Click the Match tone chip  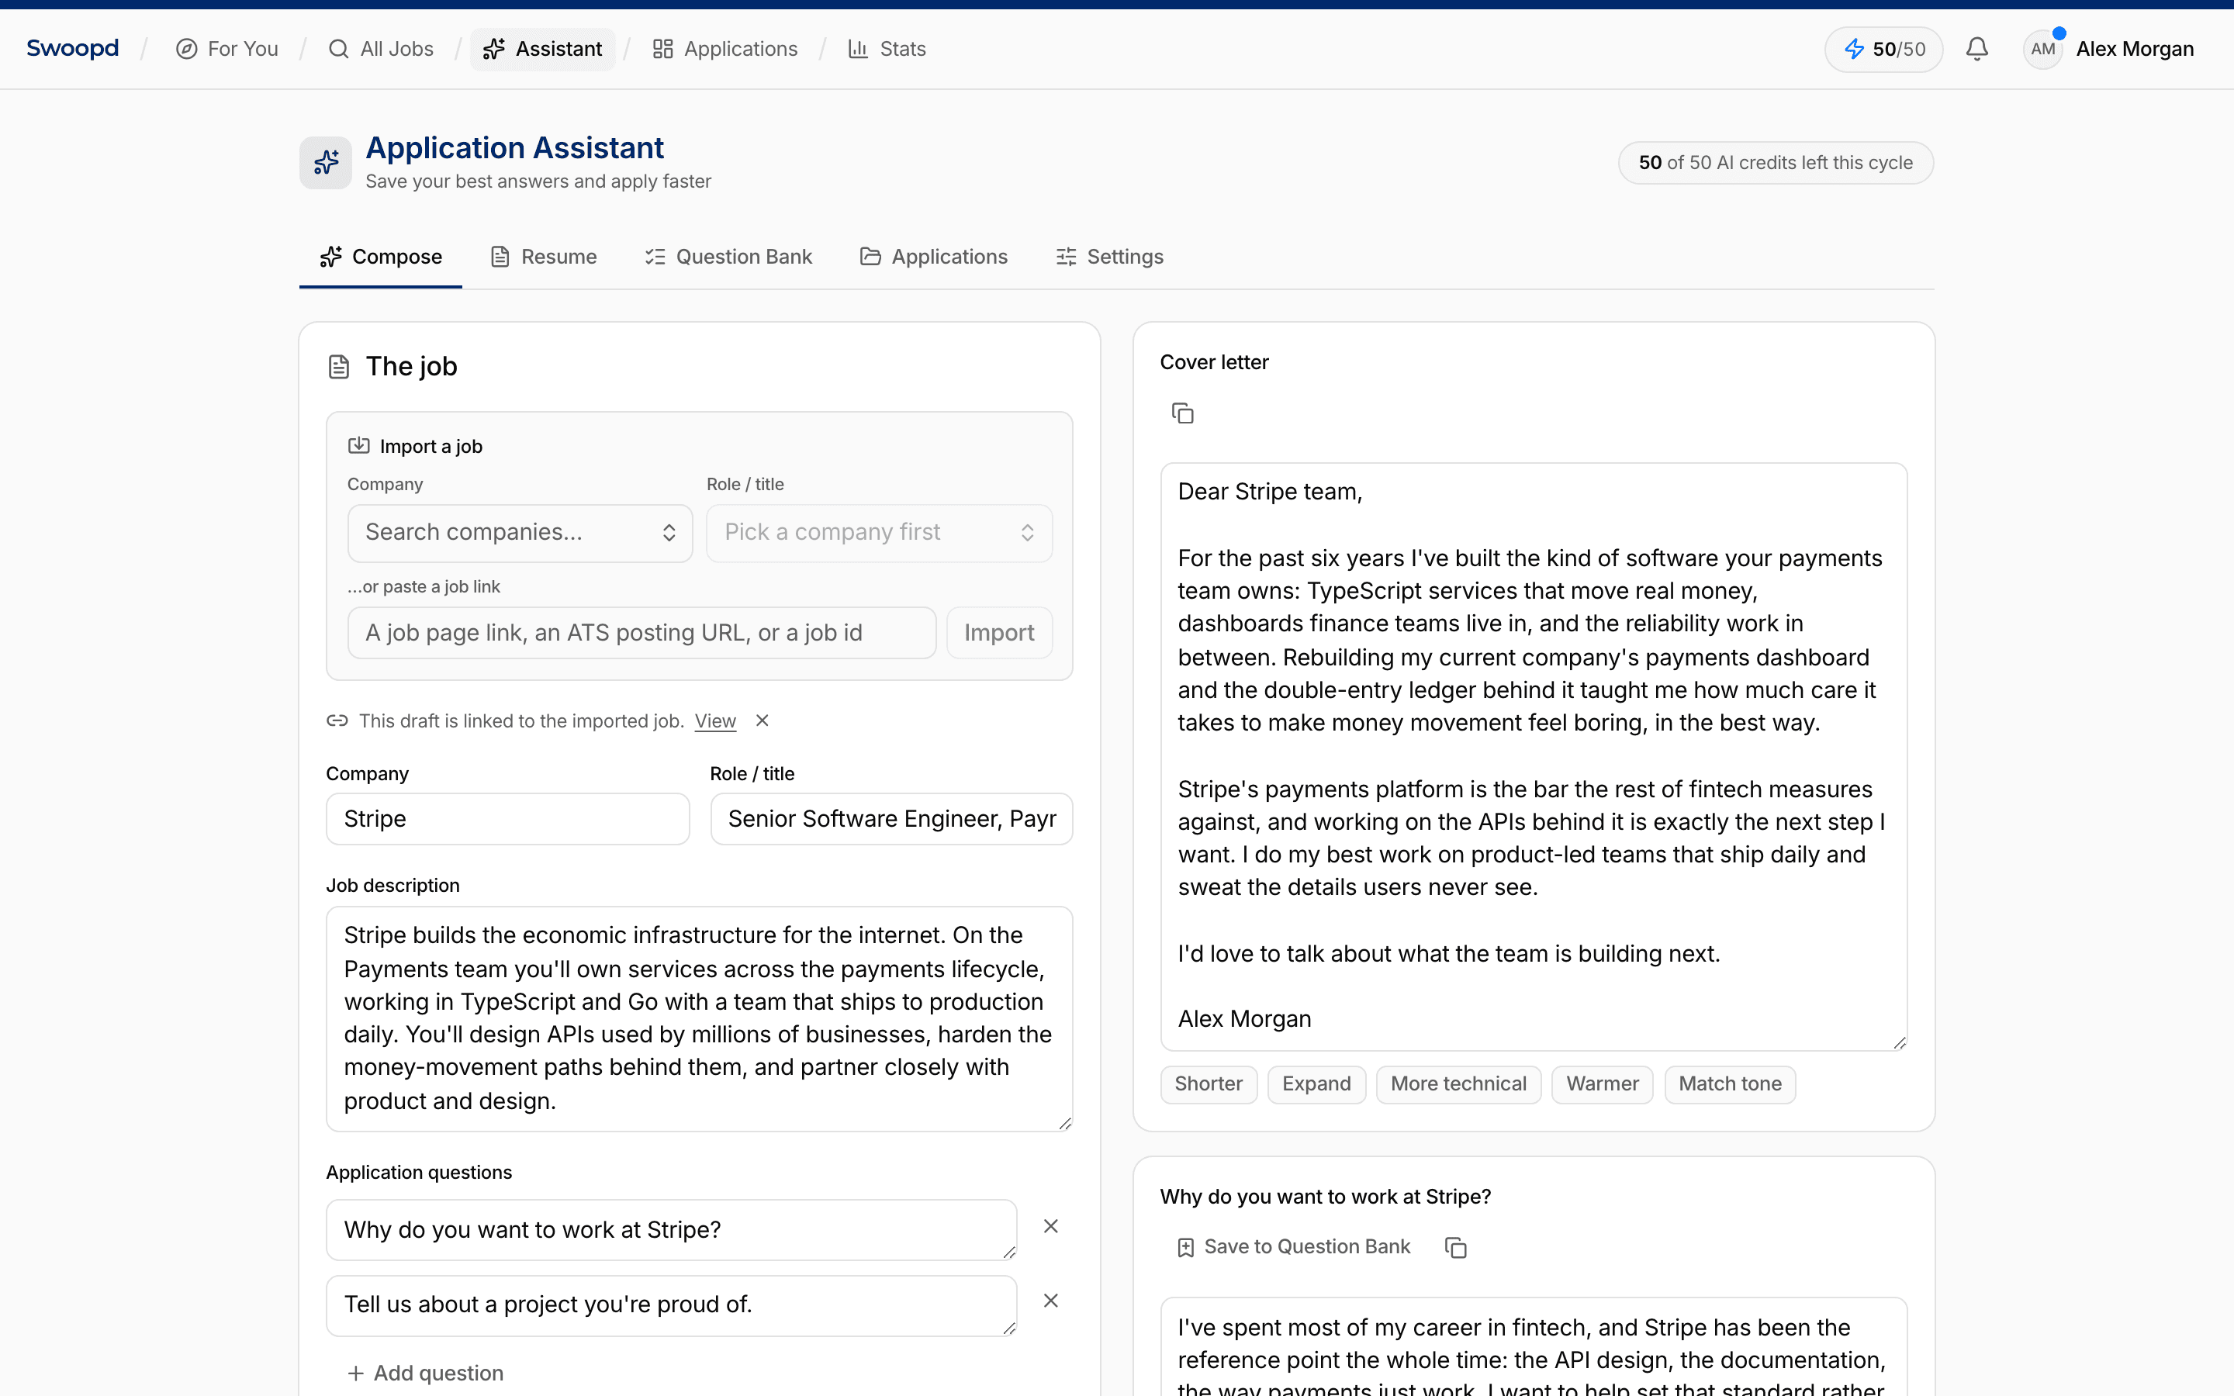point(1730,1084)
